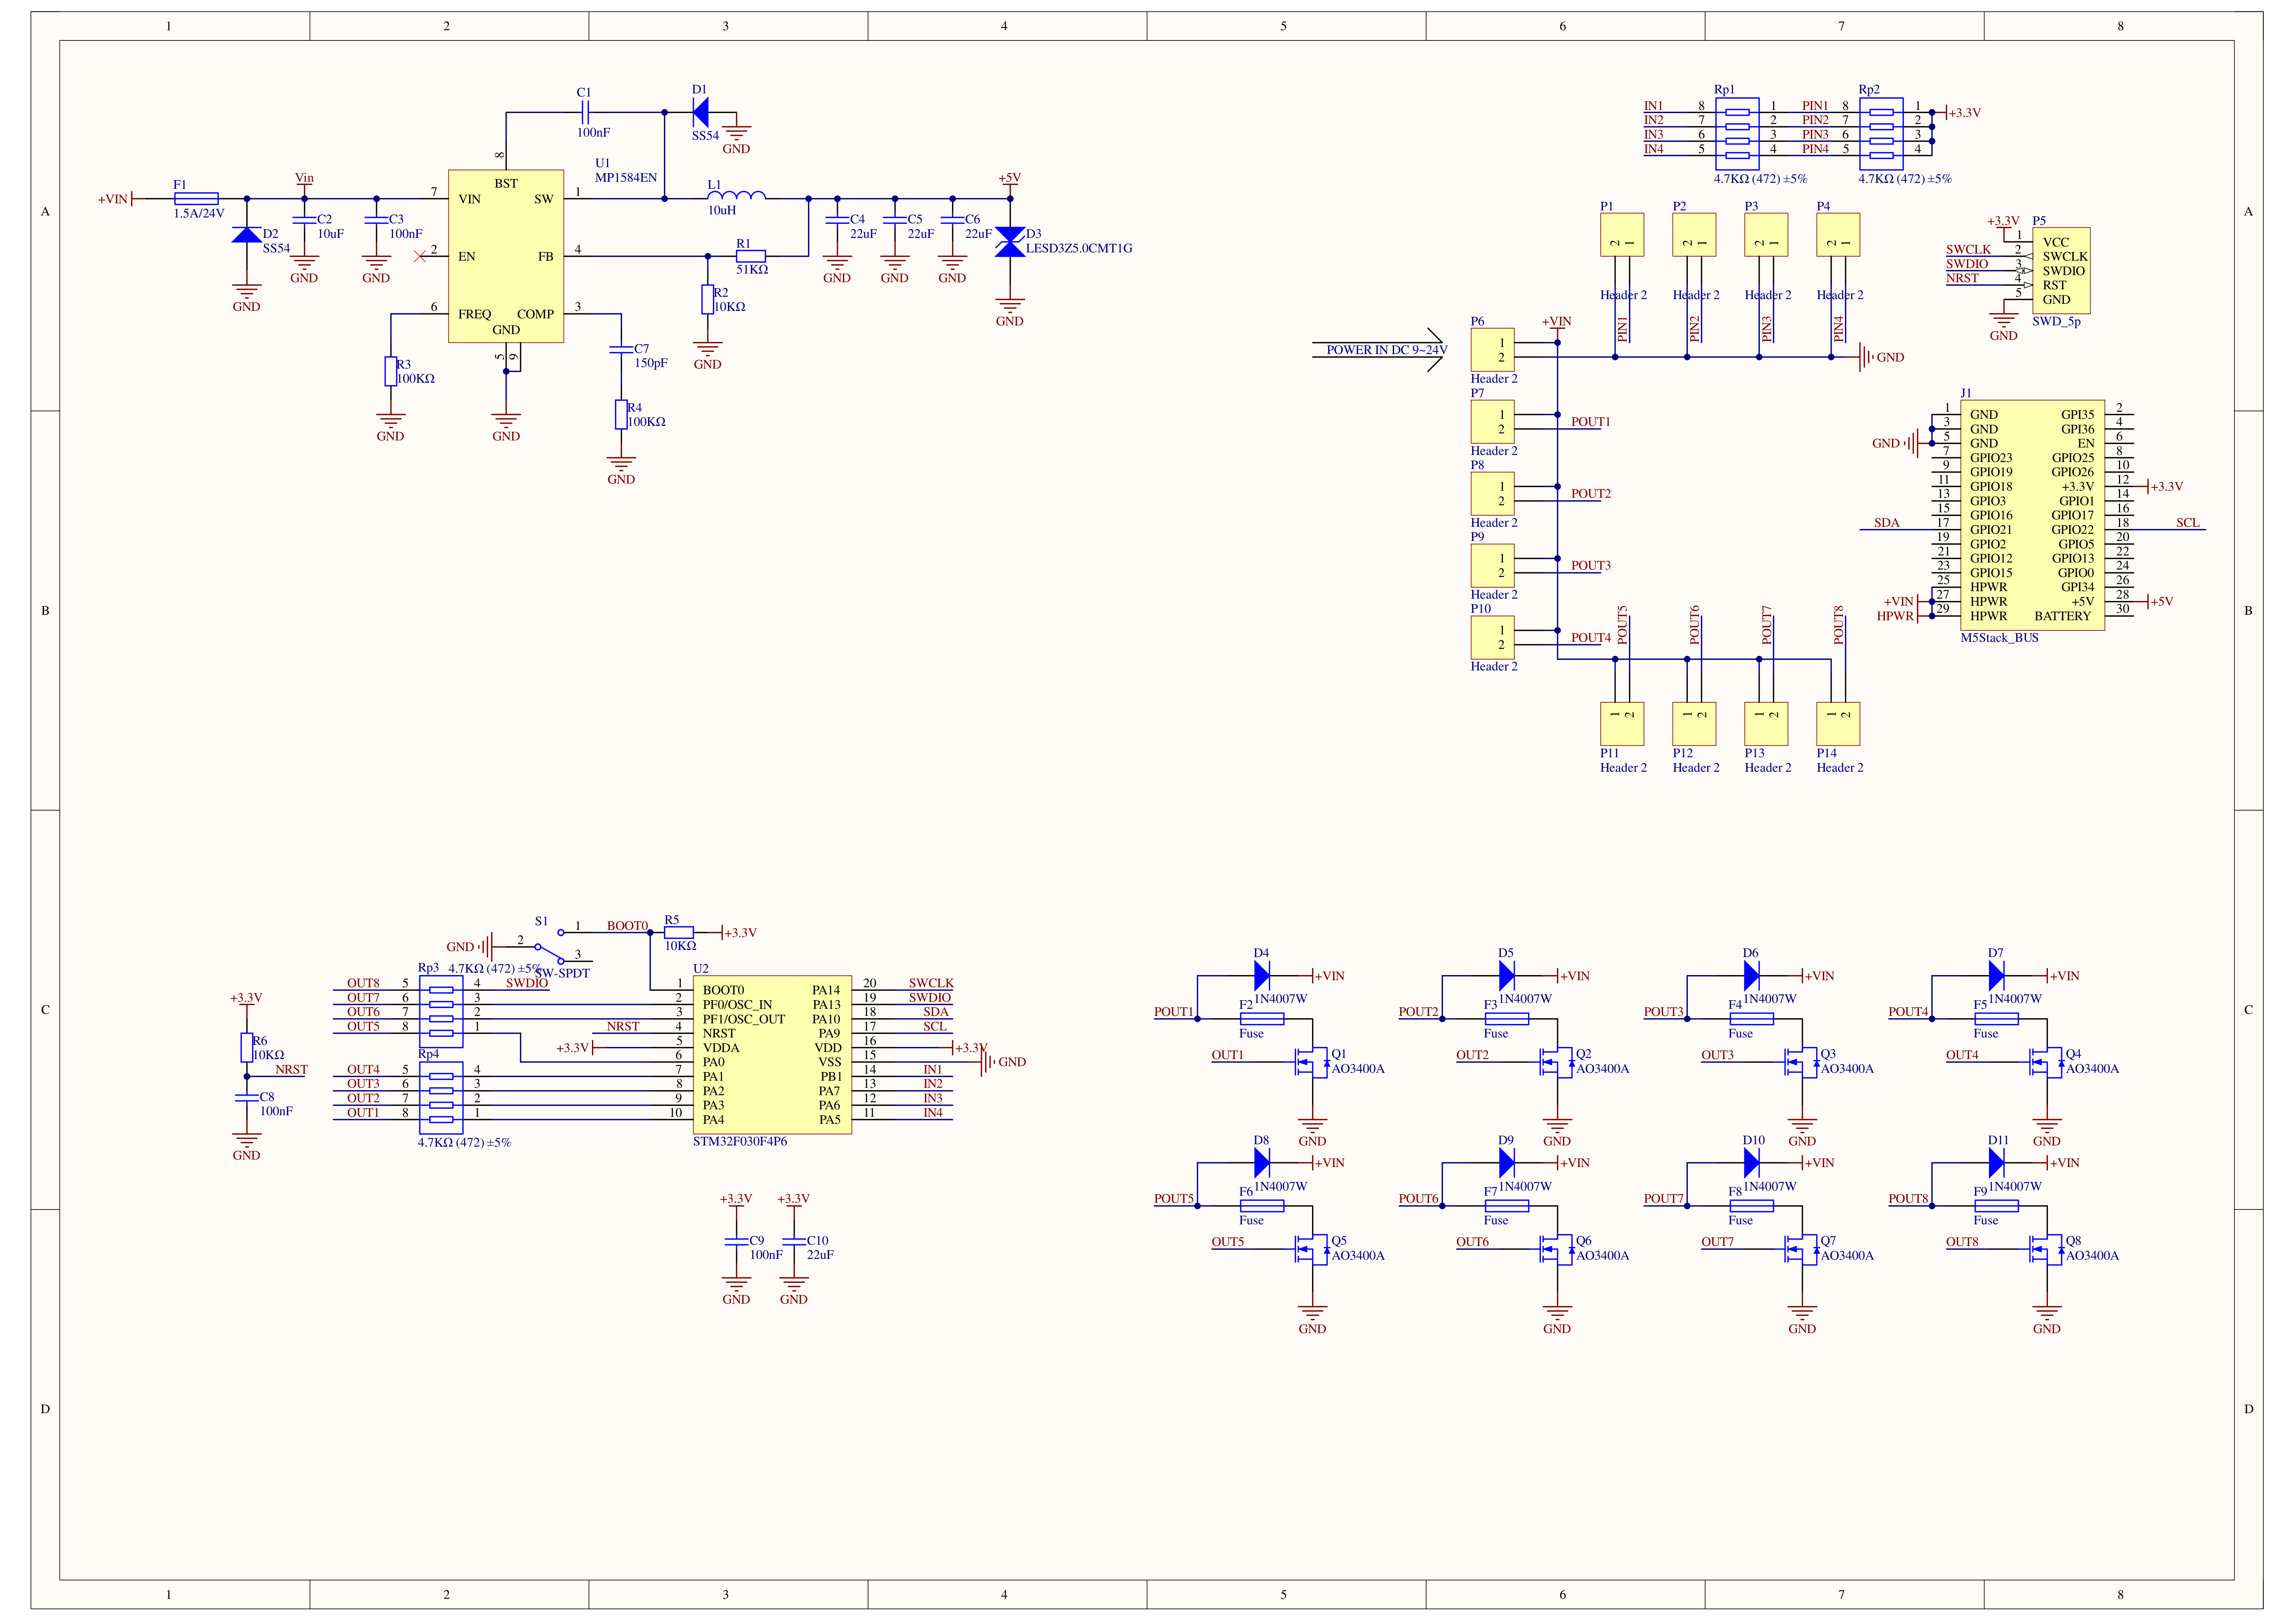Select the Rp4 resistor network symbol
Screen dimensions: 2296x1622
pos(441,1098)
